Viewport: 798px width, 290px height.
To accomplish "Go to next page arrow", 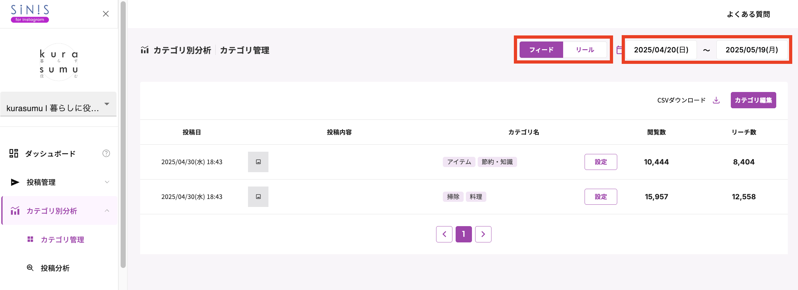I will click(x=483, y=234).
